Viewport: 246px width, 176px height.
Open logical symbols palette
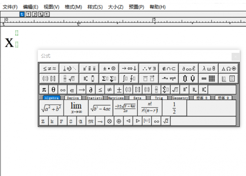pos(149,68)
